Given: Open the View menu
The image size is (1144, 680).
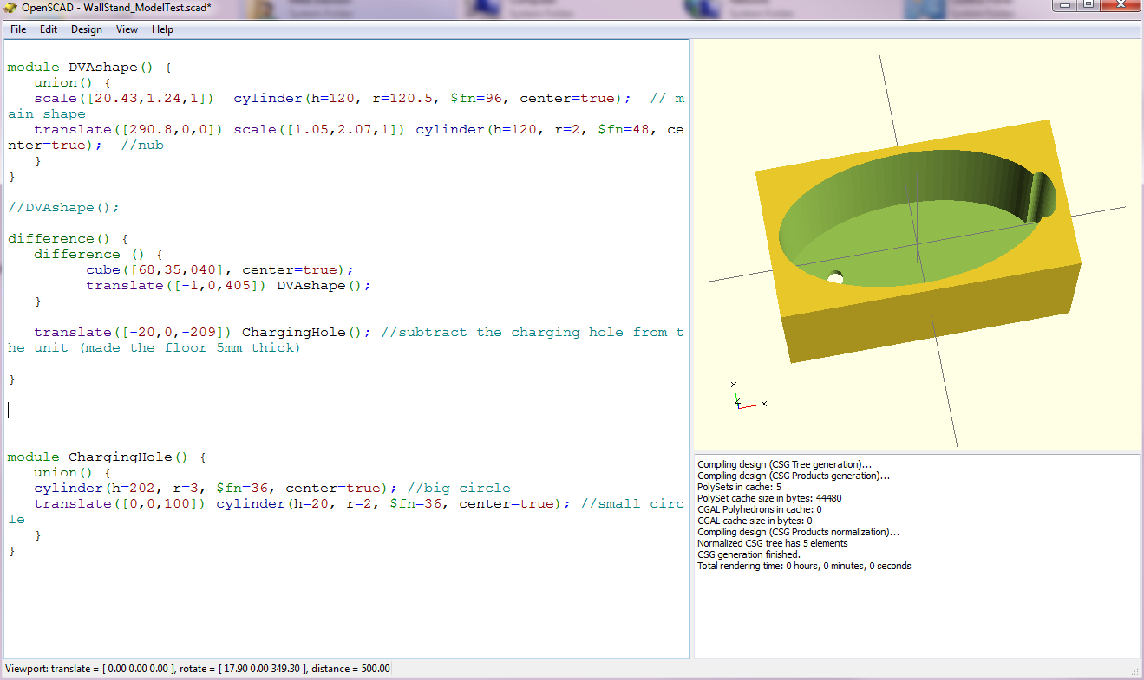Looking at the screenshot, I should tap(127, 29).
